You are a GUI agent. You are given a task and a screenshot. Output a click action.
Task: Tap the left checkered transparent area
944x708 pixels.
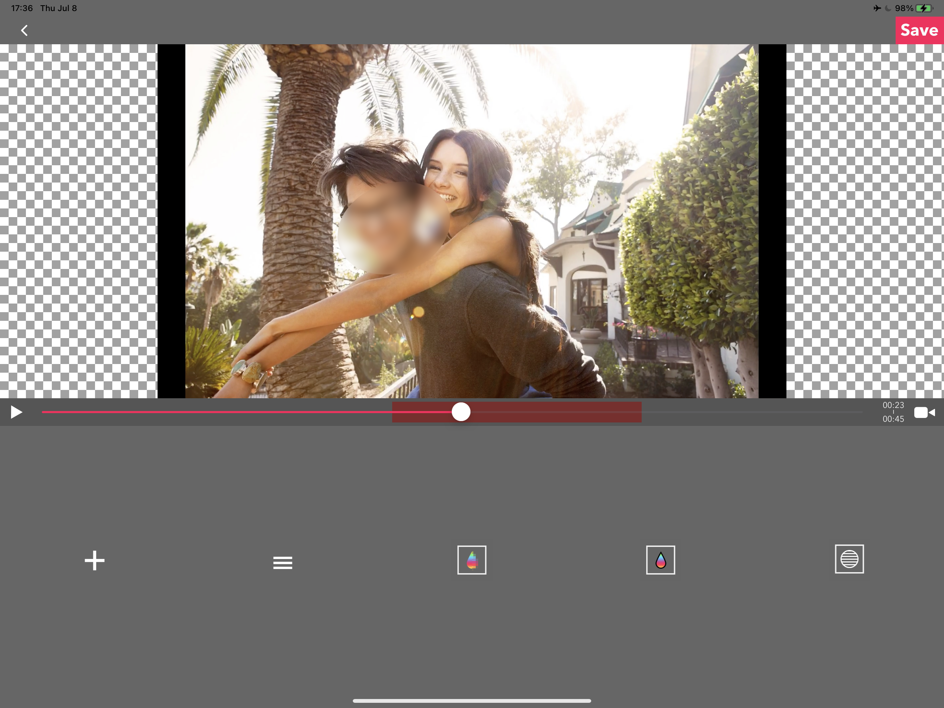click(x=78, y=221)
